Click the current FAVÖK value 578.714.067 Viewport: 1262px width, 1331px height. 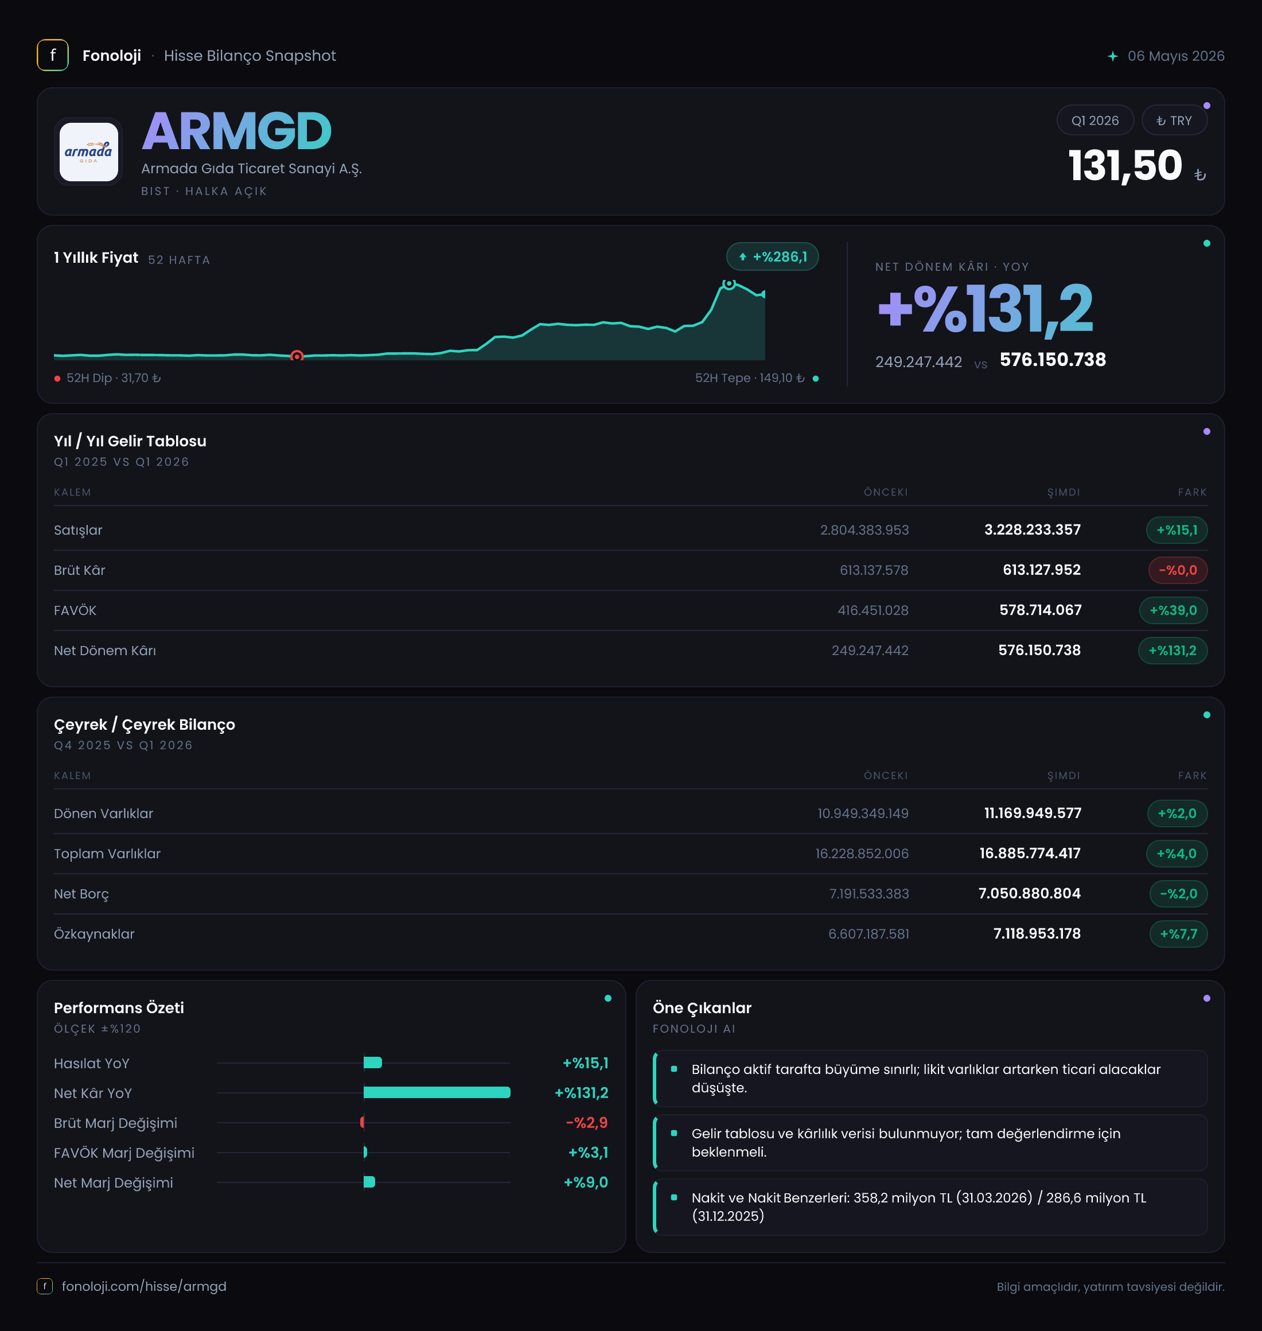coord(1040,610)
